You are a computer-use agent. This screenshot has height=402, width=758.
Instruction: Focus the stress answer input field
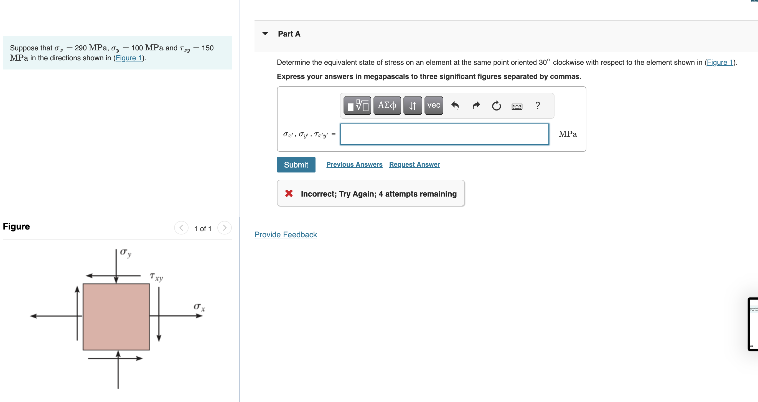444,134
